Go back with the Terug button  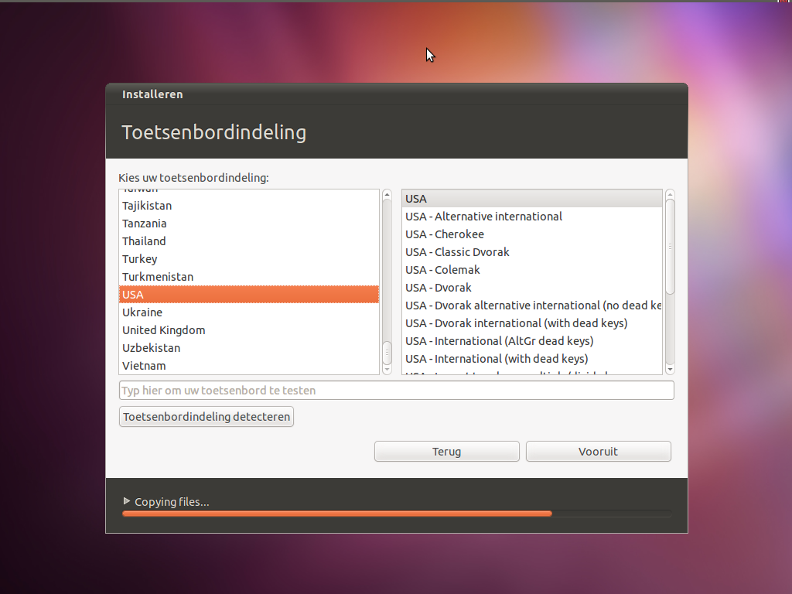(446, 451)
